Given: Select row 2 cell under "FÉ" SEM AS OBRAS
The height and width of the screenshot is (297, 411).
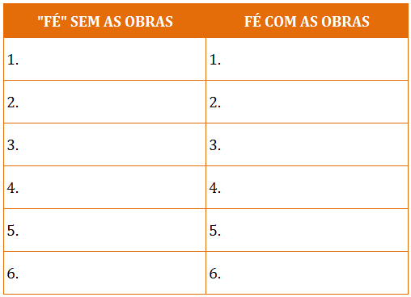Looking at the screenshot, I should [x=104, y=102].
